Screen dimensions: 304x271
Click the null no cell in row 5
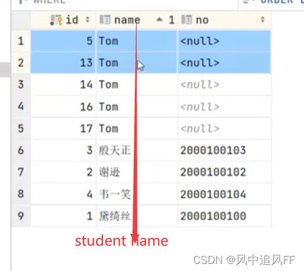tap(224, 128)
